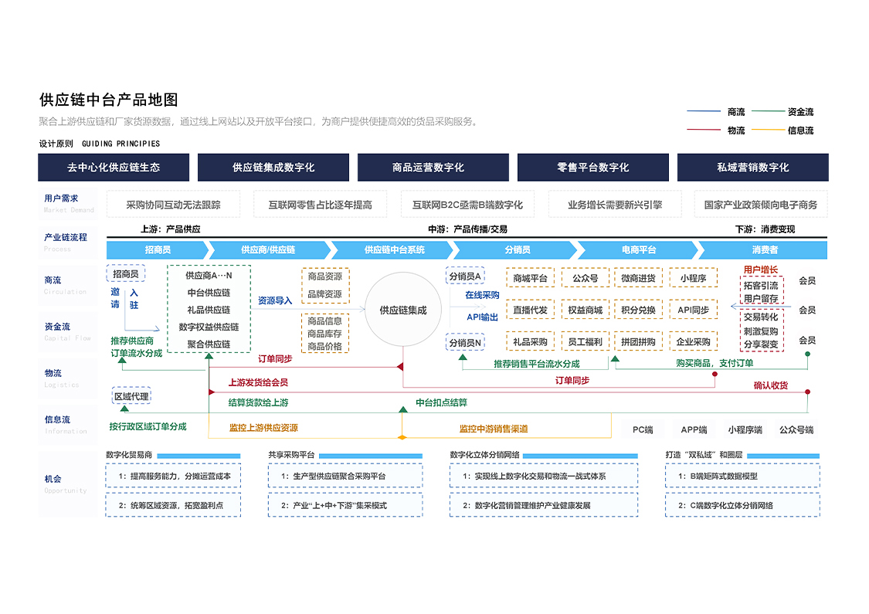The image size is (869, 614).
Task: Select the APP端 icon
Action: pyautogui.click(x=694, y=429)
